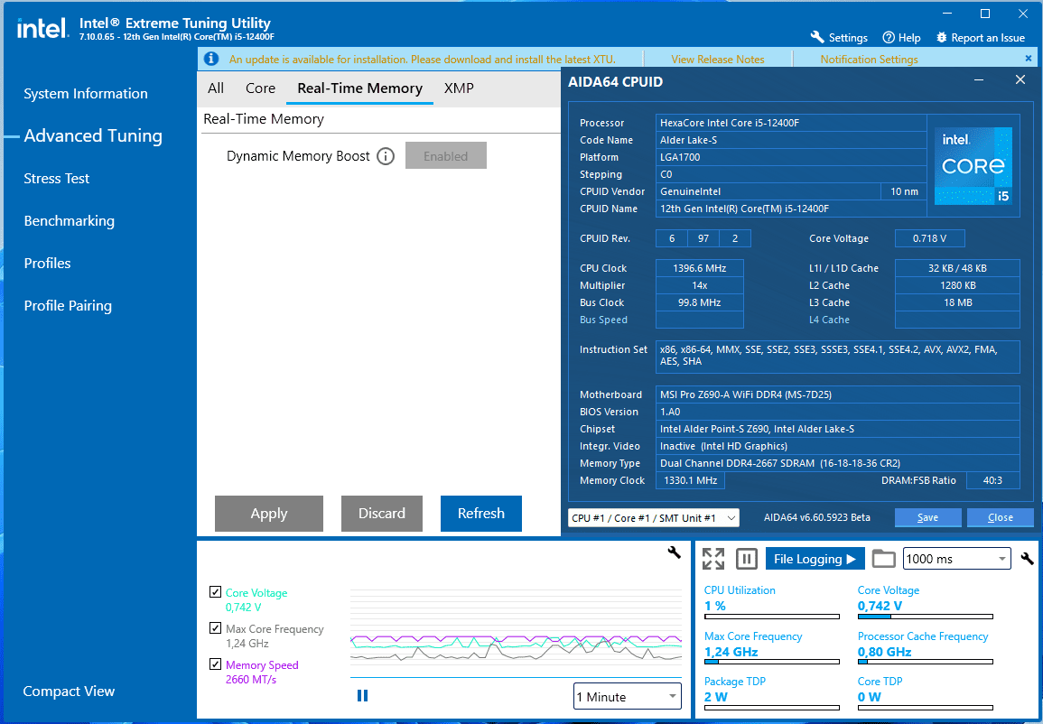Click the Bus Speed label in AIDA64
The width and height of the screenshot is (1043, 724).
point(603,320)
